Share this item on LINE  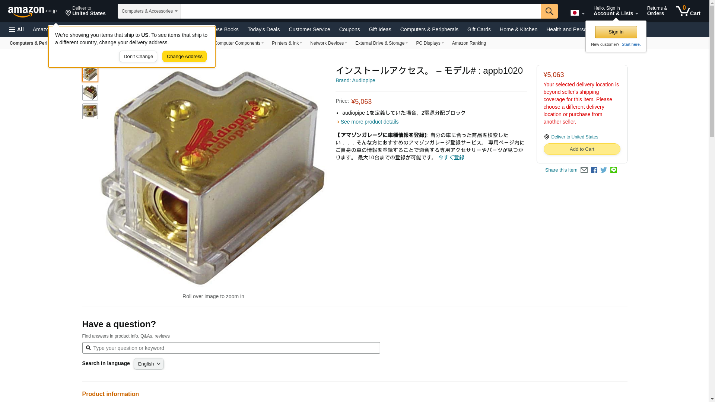click(613, 170)
